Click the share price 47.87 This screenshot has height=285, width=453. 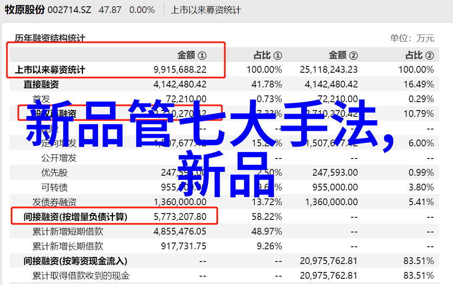[x=110, y=10]
